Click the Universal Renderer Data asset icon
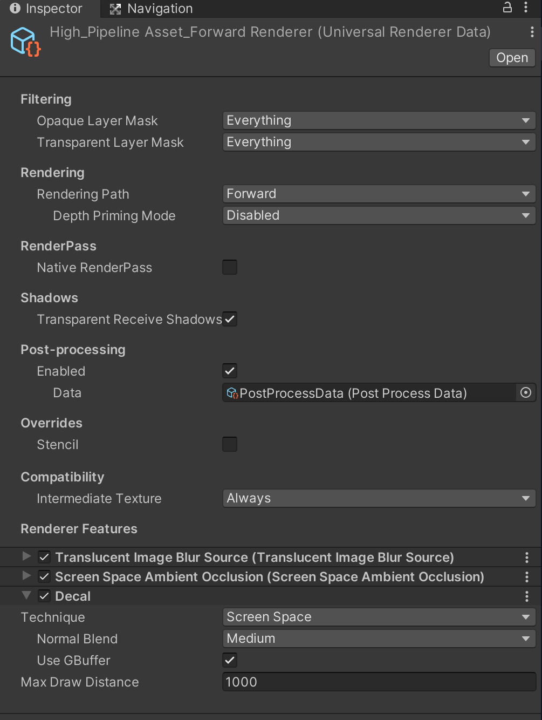The image size is (542, 720). (25, 42)
